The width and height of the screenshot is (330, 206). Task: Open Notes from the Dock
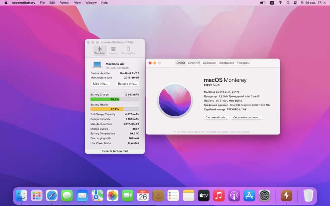(x=188, y=195)
